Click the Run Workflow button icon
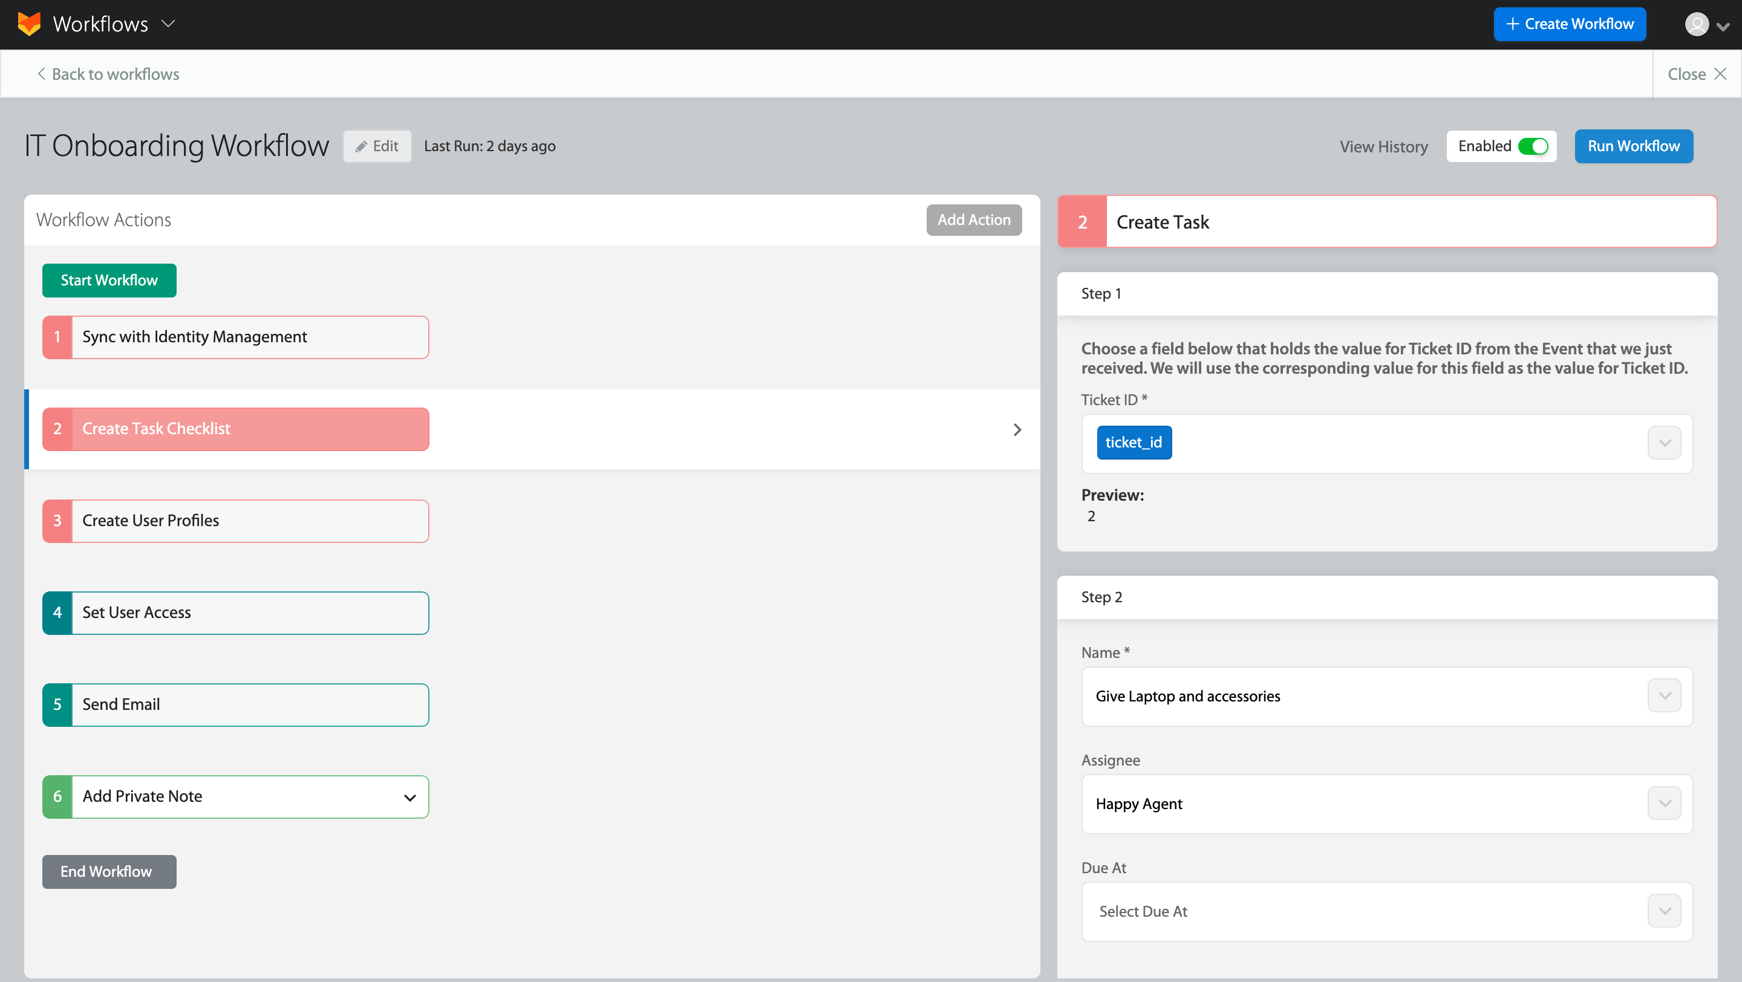The height and width of the screenshot is (982, 1742). point(1633,146)
